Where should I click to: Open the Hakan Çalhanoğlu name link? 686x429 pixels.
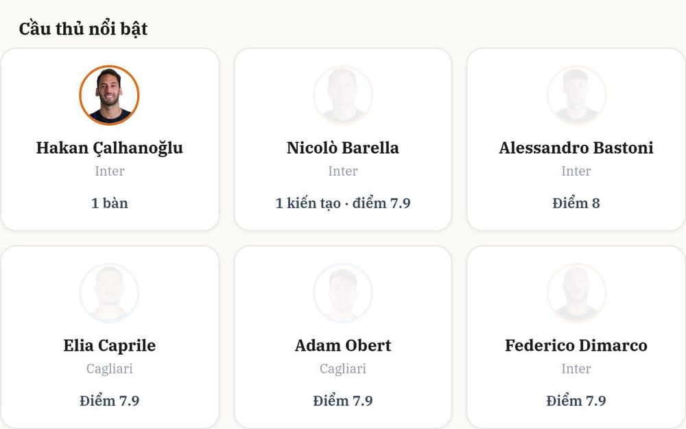109,148
